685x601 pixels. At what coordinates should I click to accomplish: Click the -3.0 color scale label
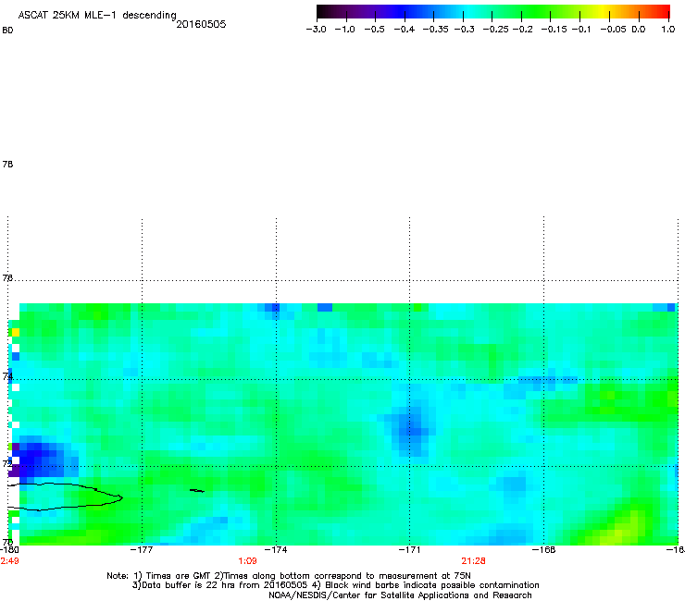click(316, 30)
